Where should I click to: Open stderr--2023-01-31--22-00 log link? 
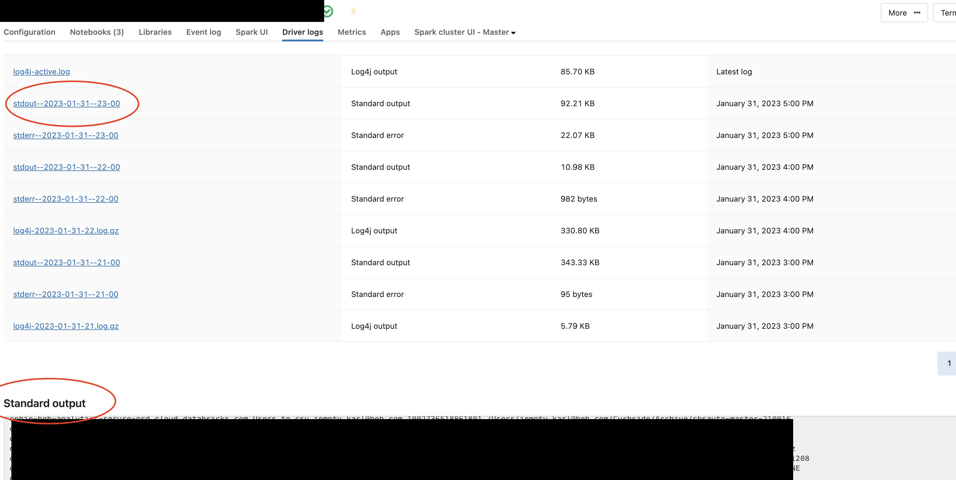[x=66, y=199]
